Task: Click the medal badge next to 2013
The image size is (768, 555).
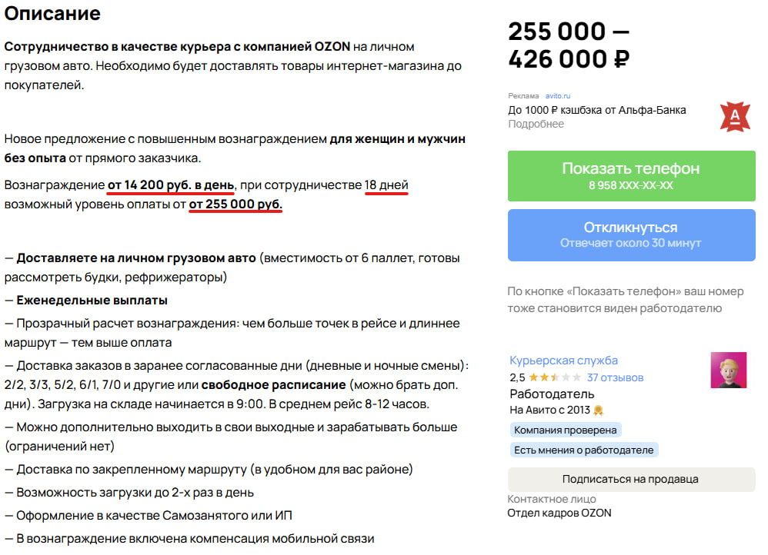Action: (598, 410)
